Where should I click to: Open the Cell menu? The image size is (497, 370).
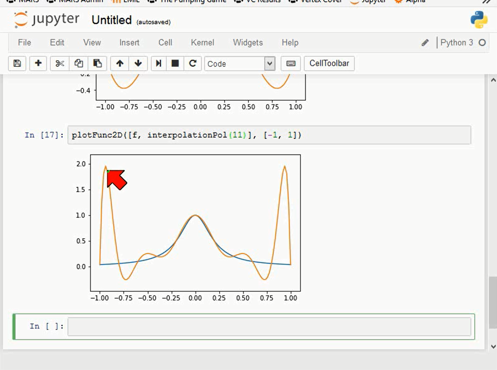point(165,43)
